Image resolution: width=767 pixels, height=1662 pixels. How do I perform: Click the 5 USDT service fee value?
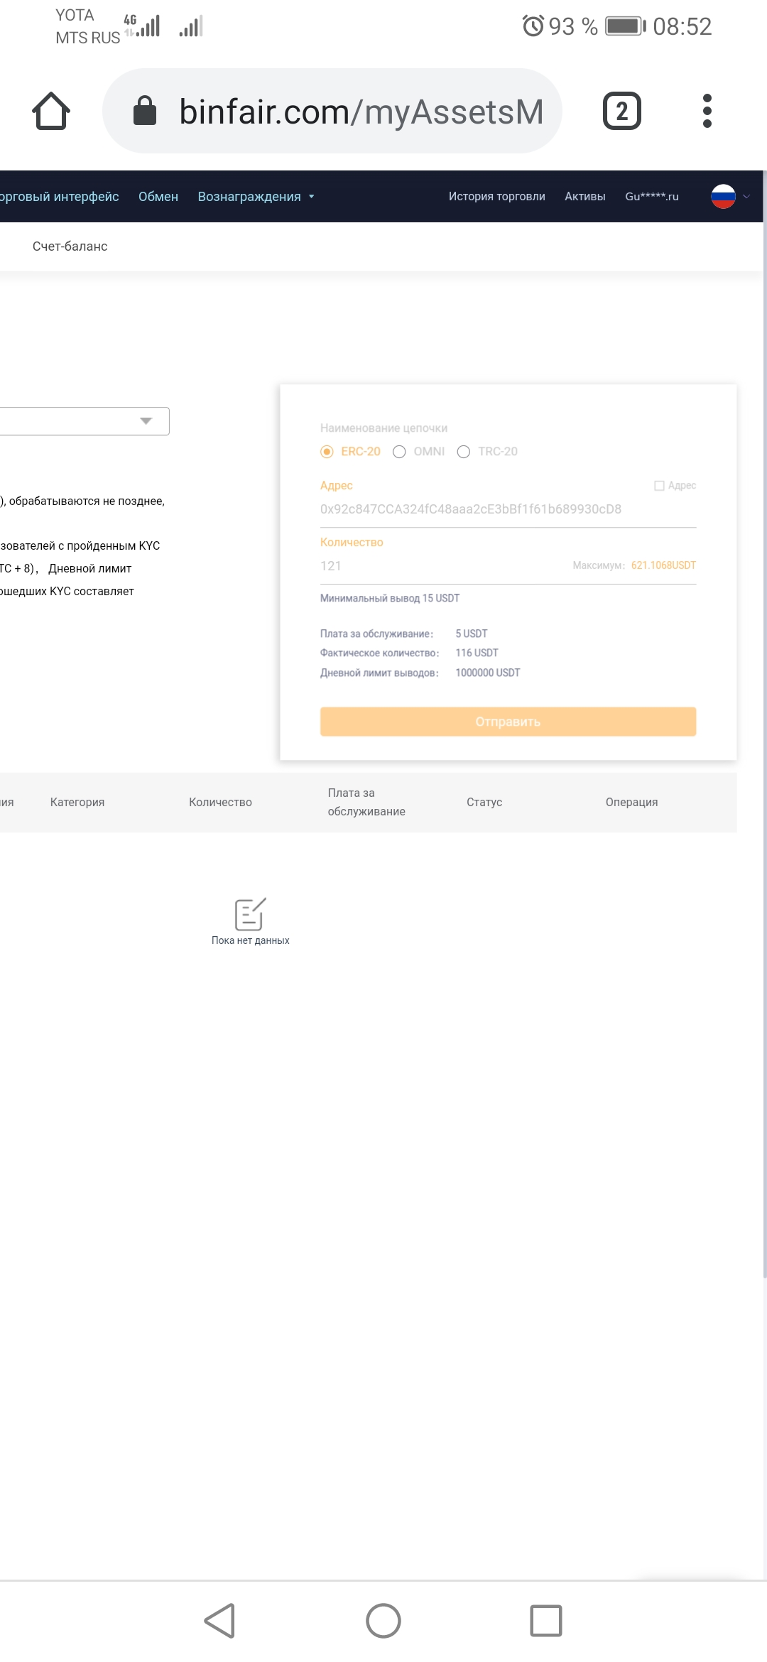[x=472, y=634]
